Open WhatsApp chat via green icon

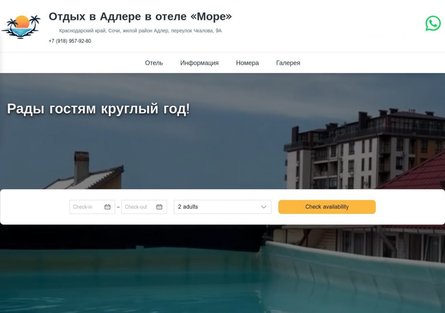pos(433,23)
